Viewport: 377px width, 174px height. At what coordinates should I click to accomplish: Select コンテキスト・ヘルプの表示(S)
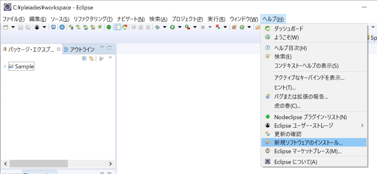pos(314,65)
